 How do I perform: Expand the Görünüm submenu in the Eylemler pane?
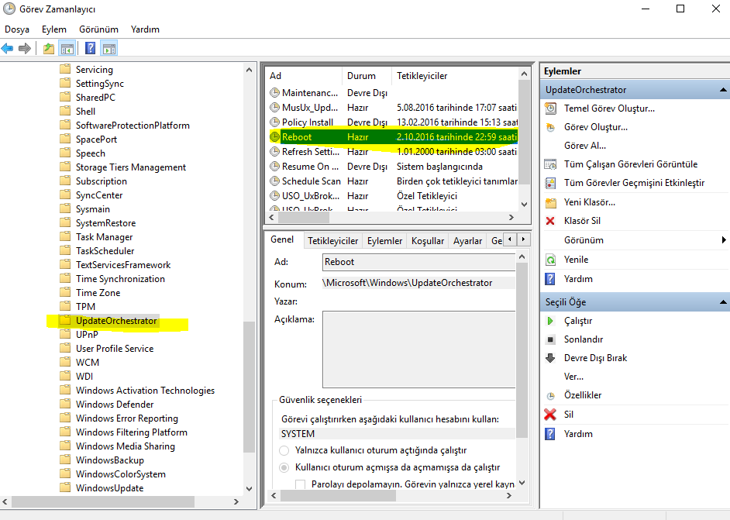click(x=722, y=240)
